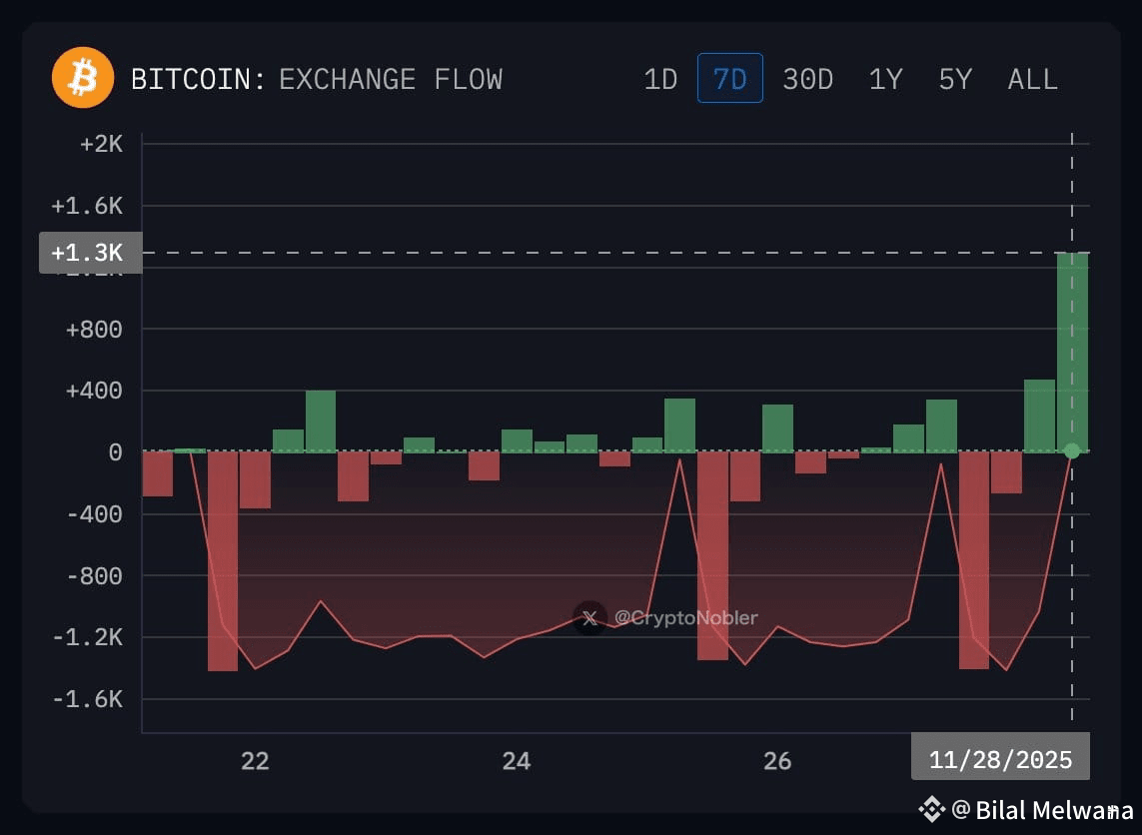Switch to the 5Y time range
1142x835 pixels.
[955, 79]
